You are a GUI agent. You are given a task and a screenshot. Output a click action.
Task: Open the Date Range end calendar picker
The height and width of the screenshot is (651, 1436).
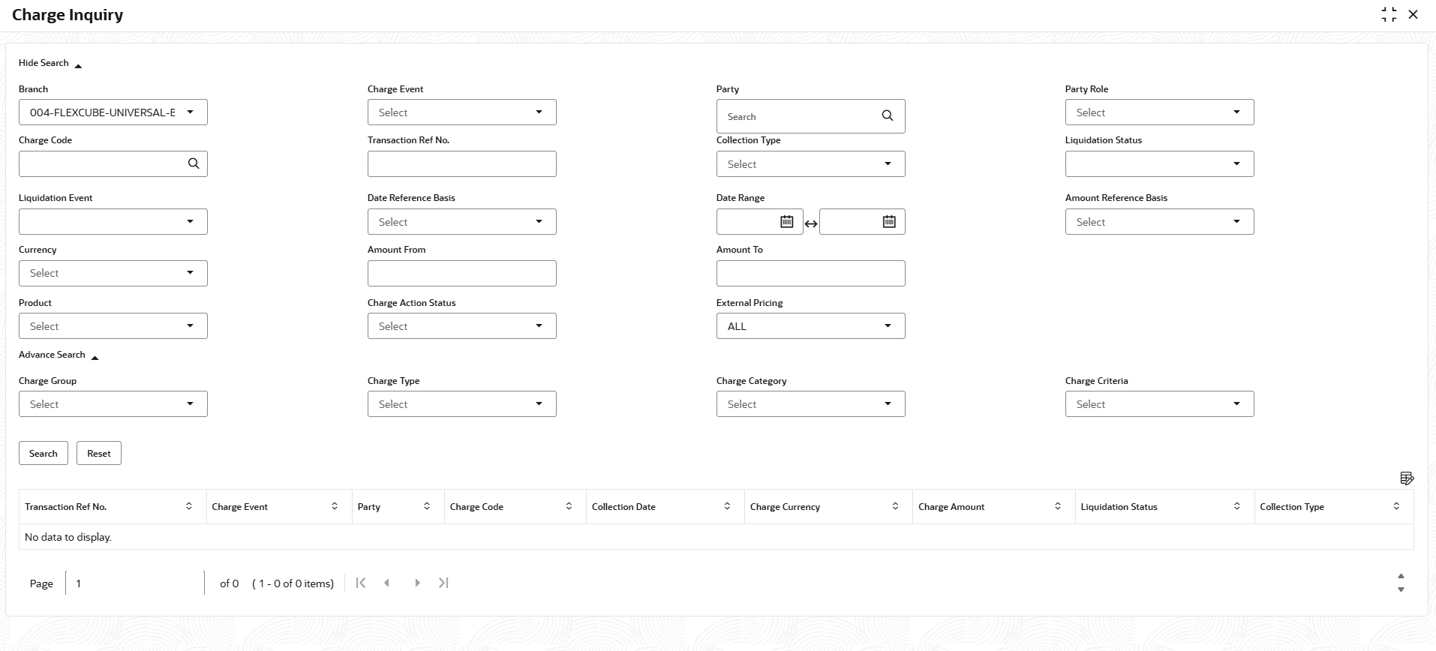point(889,221)
